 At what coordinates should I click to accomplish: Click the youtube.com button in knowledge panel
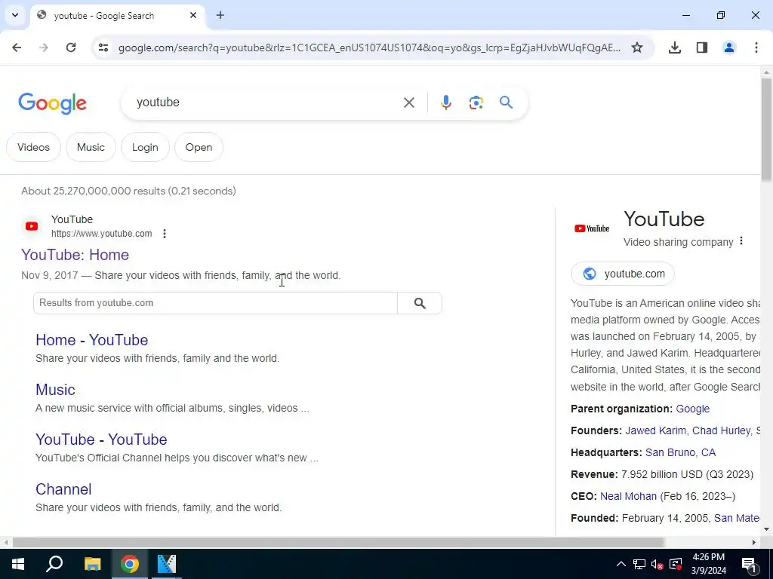(x=623, y=274)
